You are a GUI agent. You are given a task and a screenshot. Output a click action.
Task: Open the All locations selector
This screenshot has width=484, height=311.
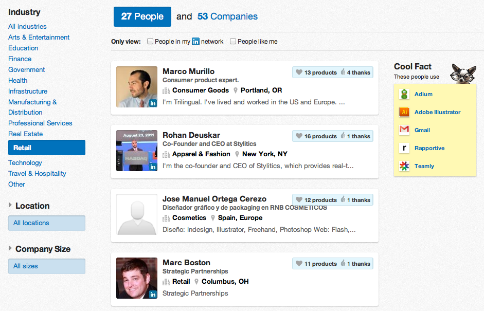tap(46, 223)
